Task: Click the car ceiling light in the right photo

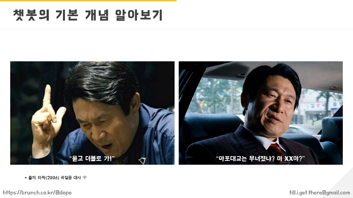Action: click(x=242, y=74)
